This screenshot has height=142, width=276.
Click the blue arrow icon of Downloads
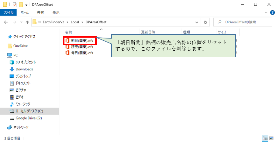pyautogui.click(x=12, y=69)
